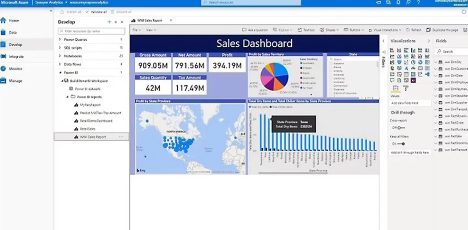
Task: Click the refresh icon at top right
Action: click(x=463, y=12)
